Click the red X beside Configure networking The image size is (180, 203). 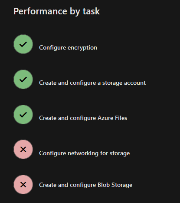click(23, 150)
